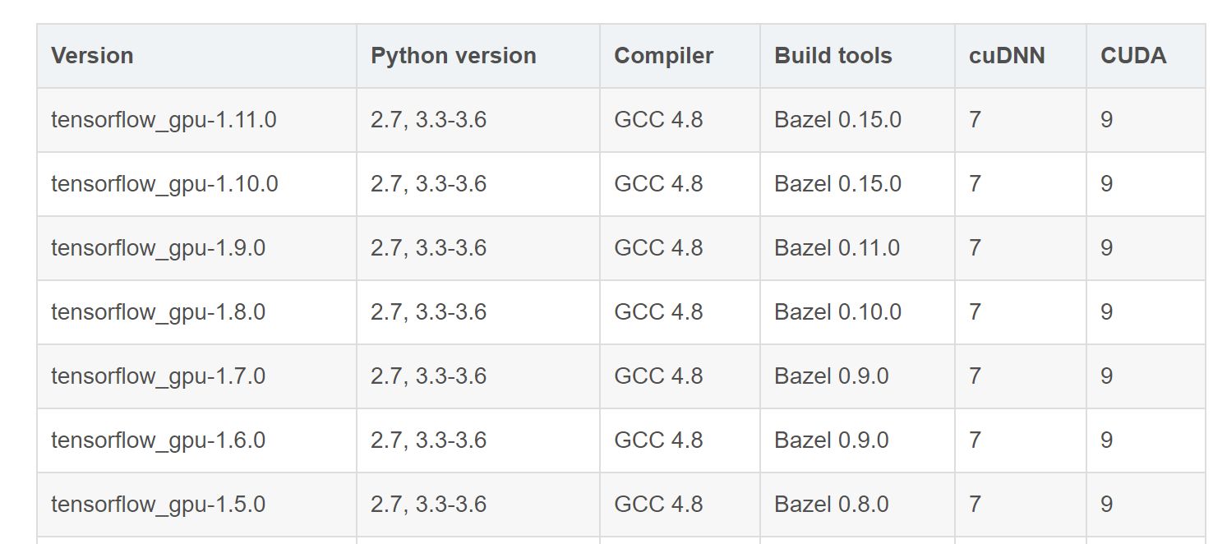Select the Compiler column header
This screenshot has width=1213, height=544.
point(680,56)
